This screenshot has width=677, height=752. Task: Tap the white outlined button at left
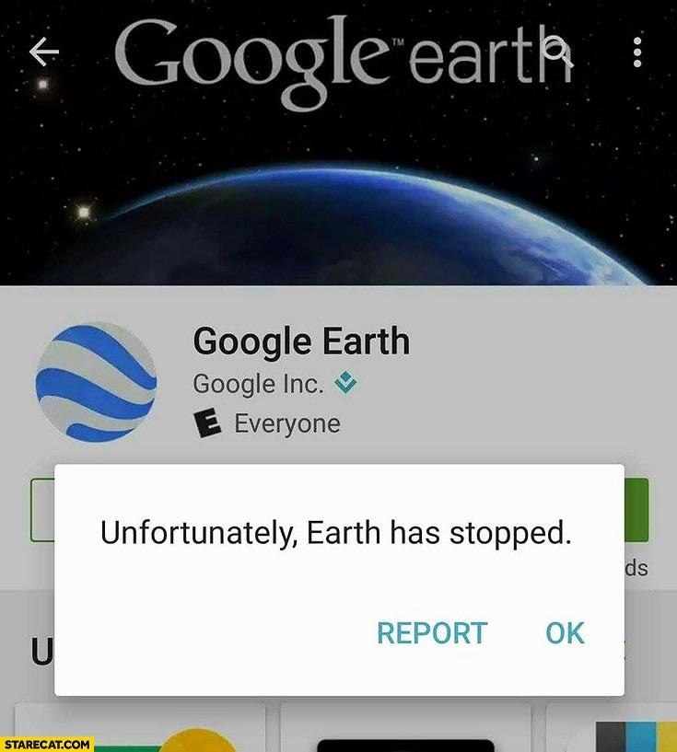coord(42,510)
